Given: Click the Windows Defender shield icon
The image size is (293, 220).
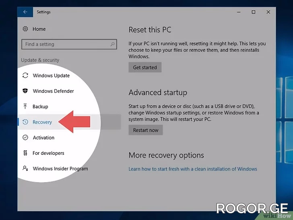Looking at the screenshot, I should point(25,91).
